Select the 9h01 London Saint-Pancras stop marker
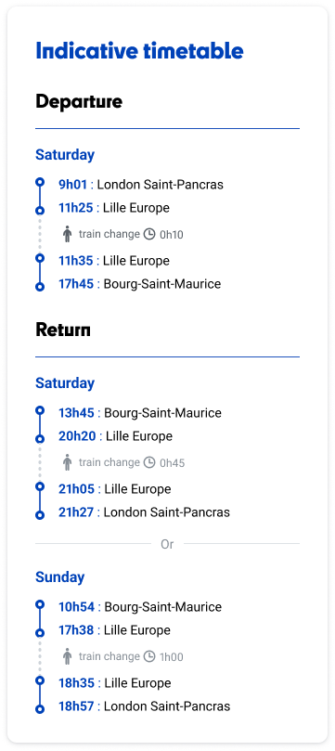The image size is (335, 751). click(x=40, y=182)
